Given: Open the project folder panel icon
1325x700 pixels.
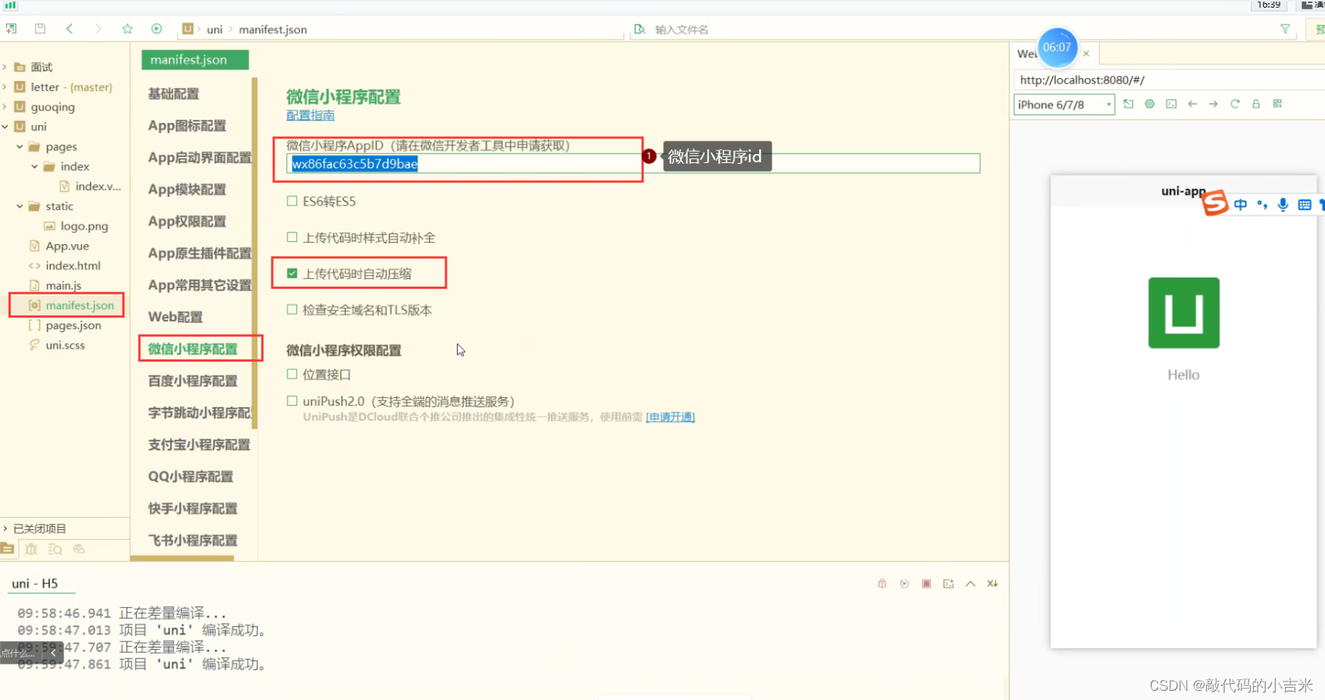Looking at the screenshot, I should [x=8, y=549].
